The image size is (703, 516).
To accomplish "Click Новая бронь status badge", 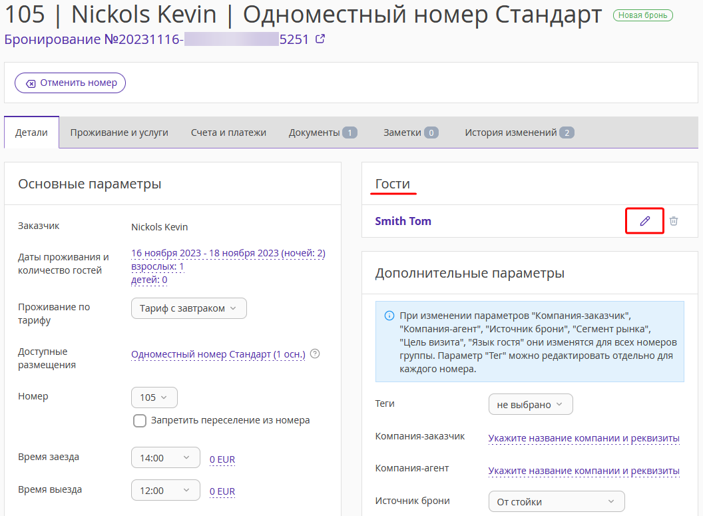I will tap(643, 15).
